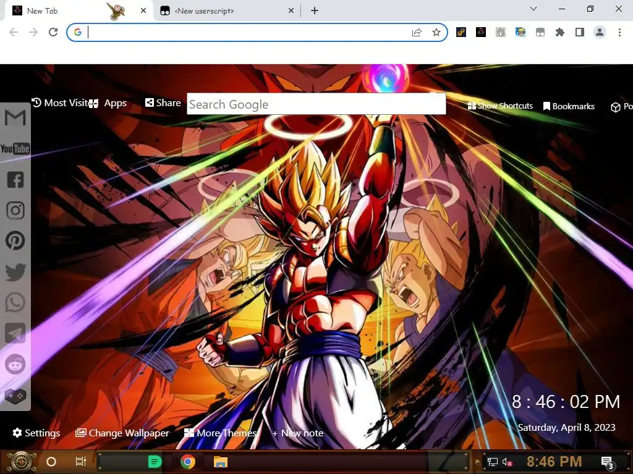Click the network icon in system tray

pos(492,462)
